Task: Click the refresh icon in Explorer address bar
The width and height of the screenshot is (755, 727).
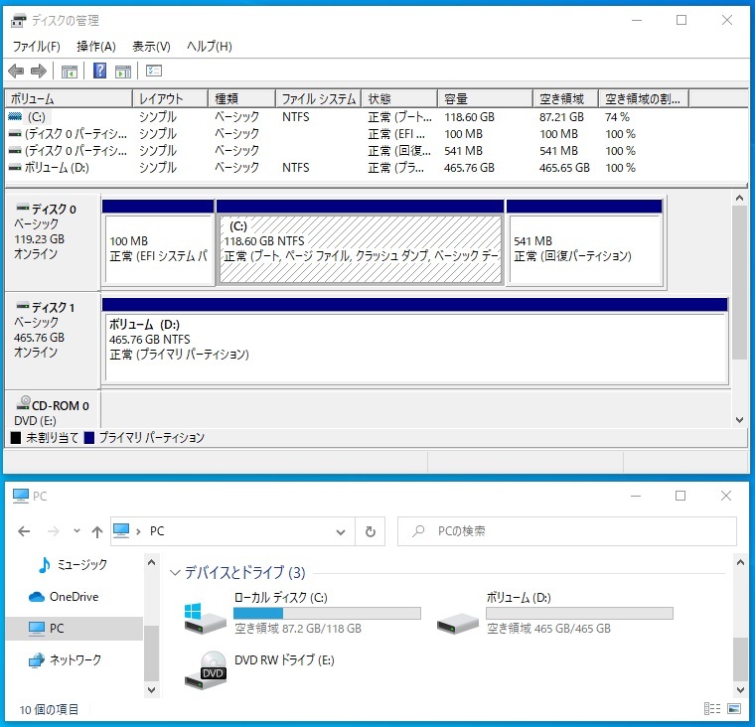Action: click(371, 531)
